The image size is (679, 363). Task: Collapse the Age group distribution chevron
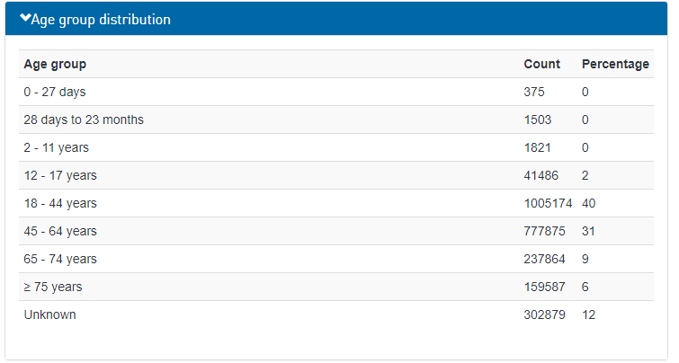click(x=25, y=19)
